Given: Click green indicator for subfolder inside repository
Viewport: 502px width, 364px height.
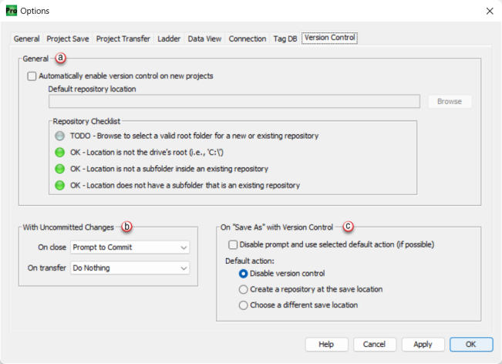Looking at the screenshot, I should coord(60,168).
